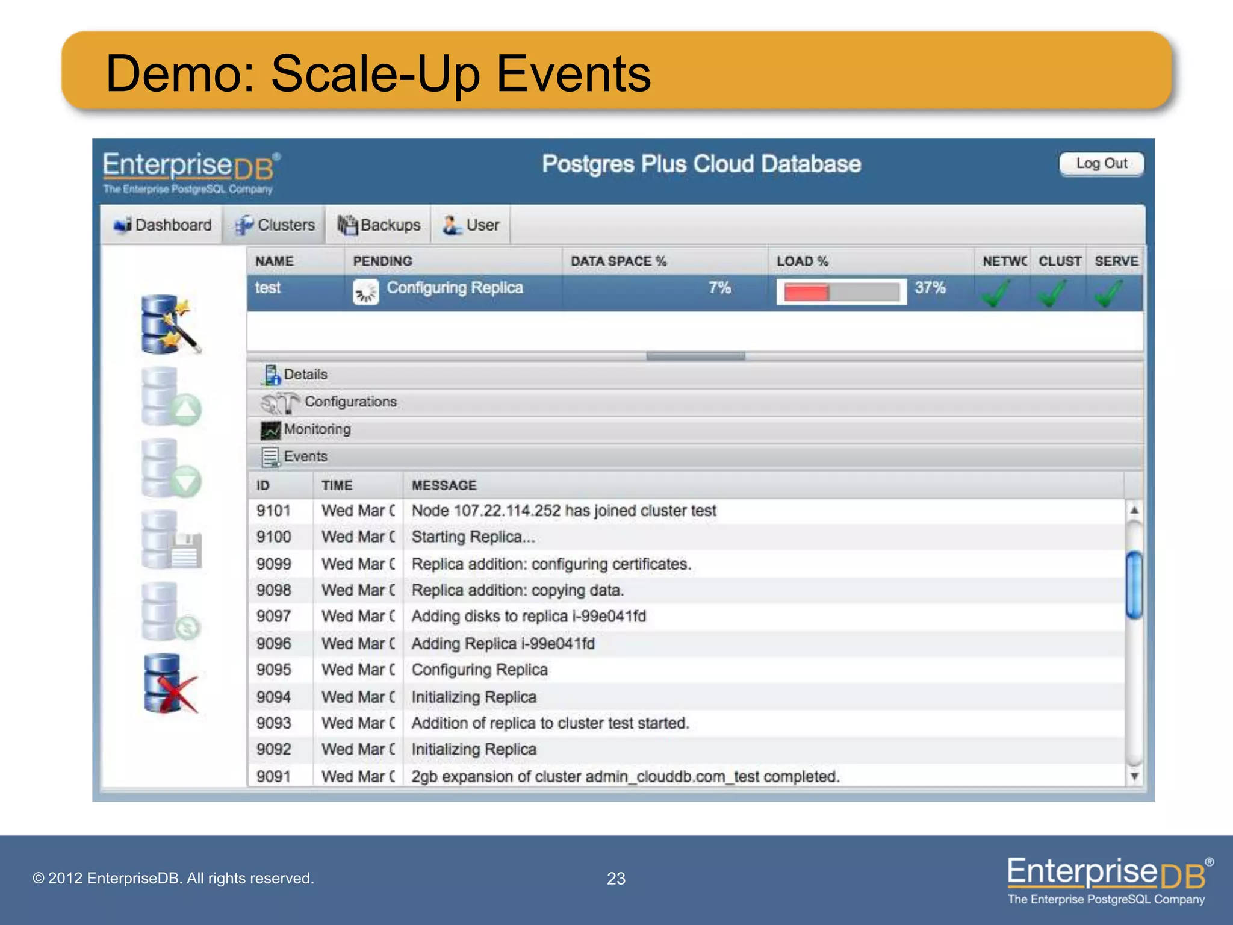Click the MESSAGE column header in events
Screen dimensions: 1233x925
pyautogui.click(x=763, y=485)
